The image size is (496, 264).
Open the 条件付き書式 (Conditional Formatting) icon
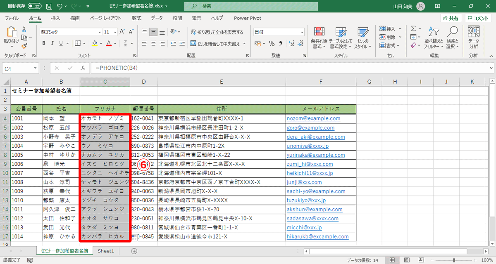(320, 37)
